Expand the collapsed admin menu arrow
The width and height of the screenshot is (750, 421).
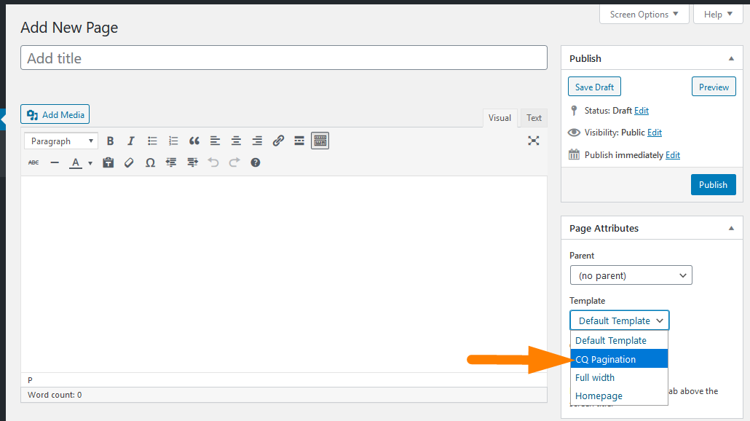[3, 119]
